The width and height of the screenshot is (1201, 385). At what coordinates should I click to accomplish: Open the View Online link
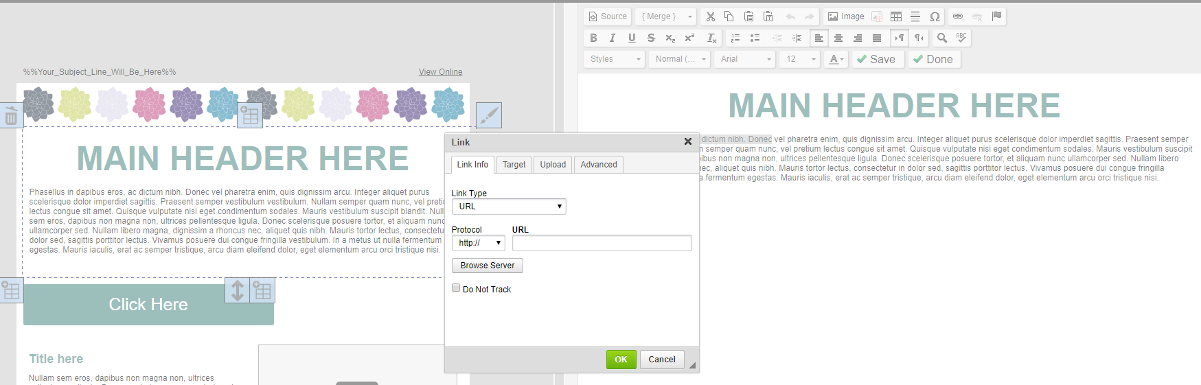click(x=440, y=72)
